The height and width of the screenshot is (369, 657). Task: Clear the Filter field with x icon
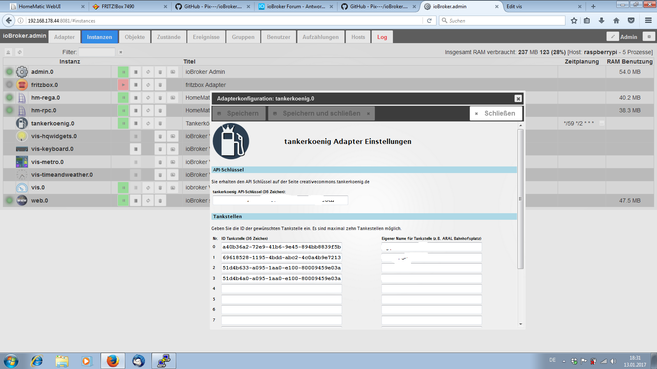click(121, 52)
